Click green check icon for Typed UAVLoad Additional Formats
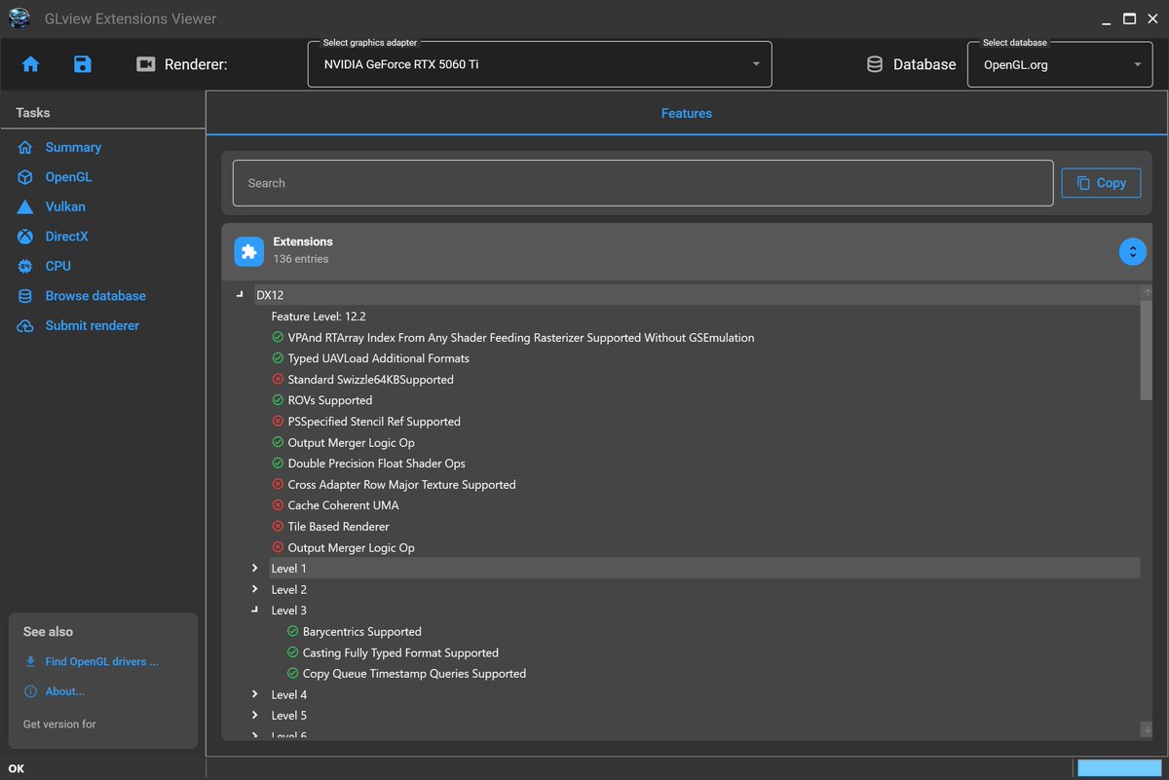 click(278, 358)
